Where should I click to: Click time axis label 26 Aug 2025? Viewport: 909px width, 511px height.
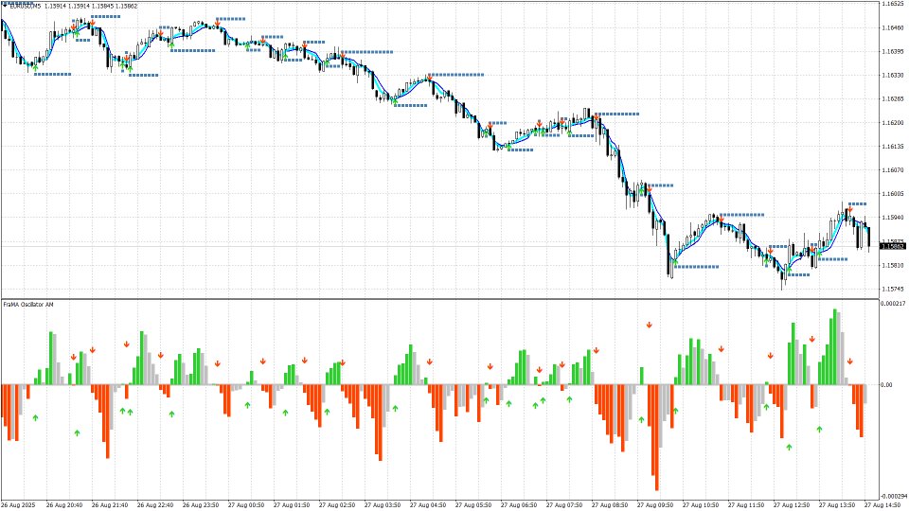[19, 505]
